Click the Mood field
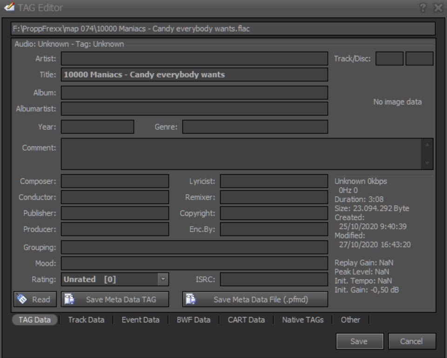The image size is (447, 358). (194, 263)
